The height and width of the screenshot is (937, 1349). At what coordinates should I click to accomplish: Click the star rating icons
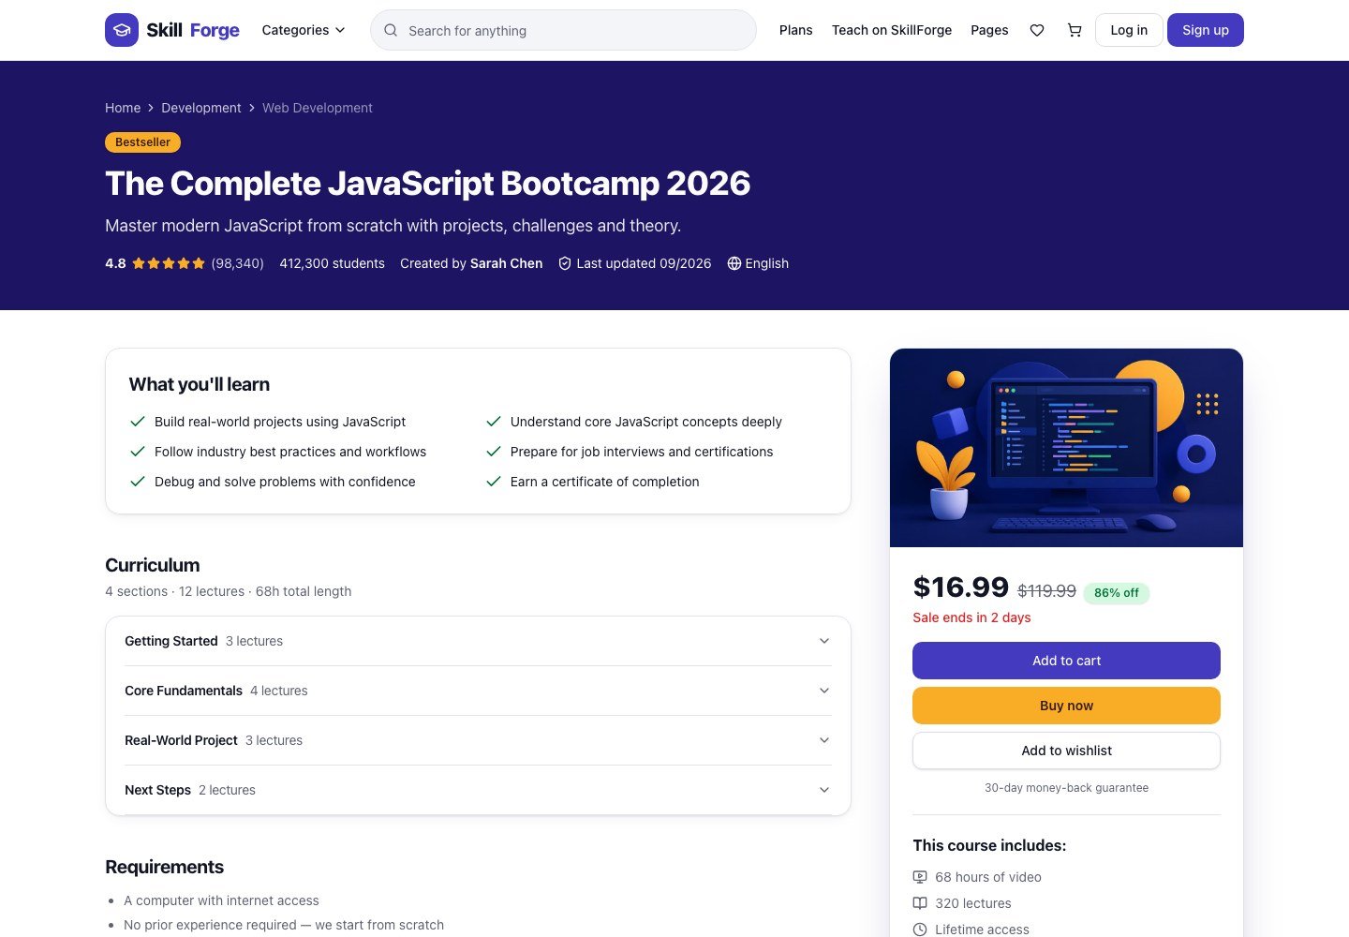169,263
